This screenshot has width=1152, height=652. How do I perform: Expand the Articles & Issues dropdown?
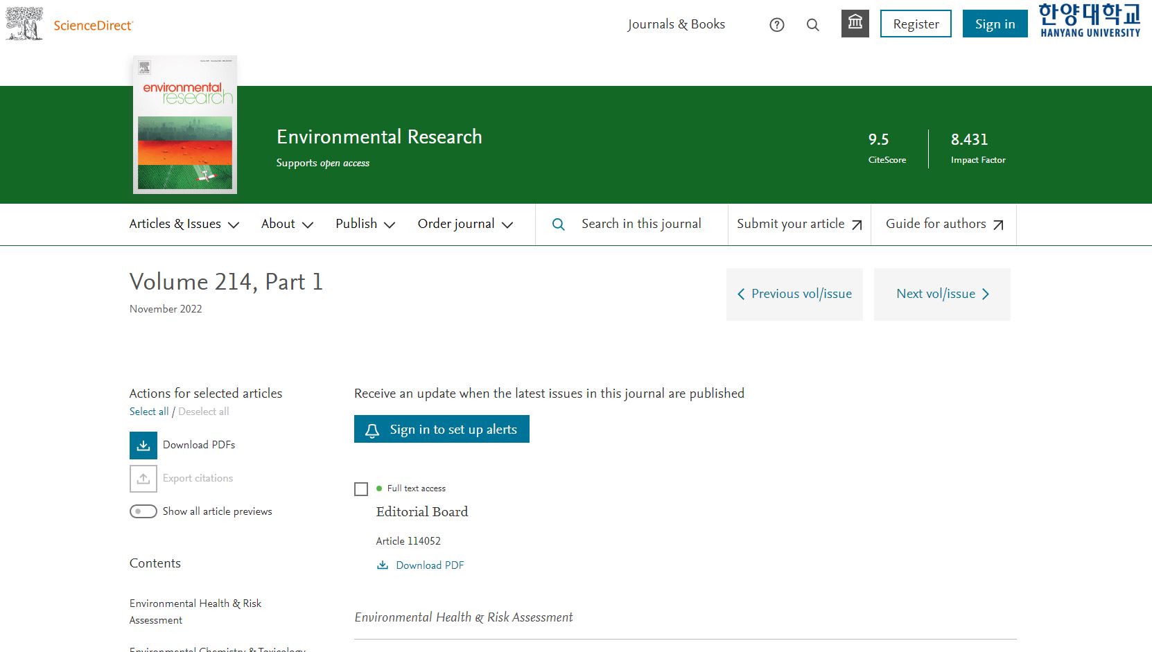pos(184,224)
